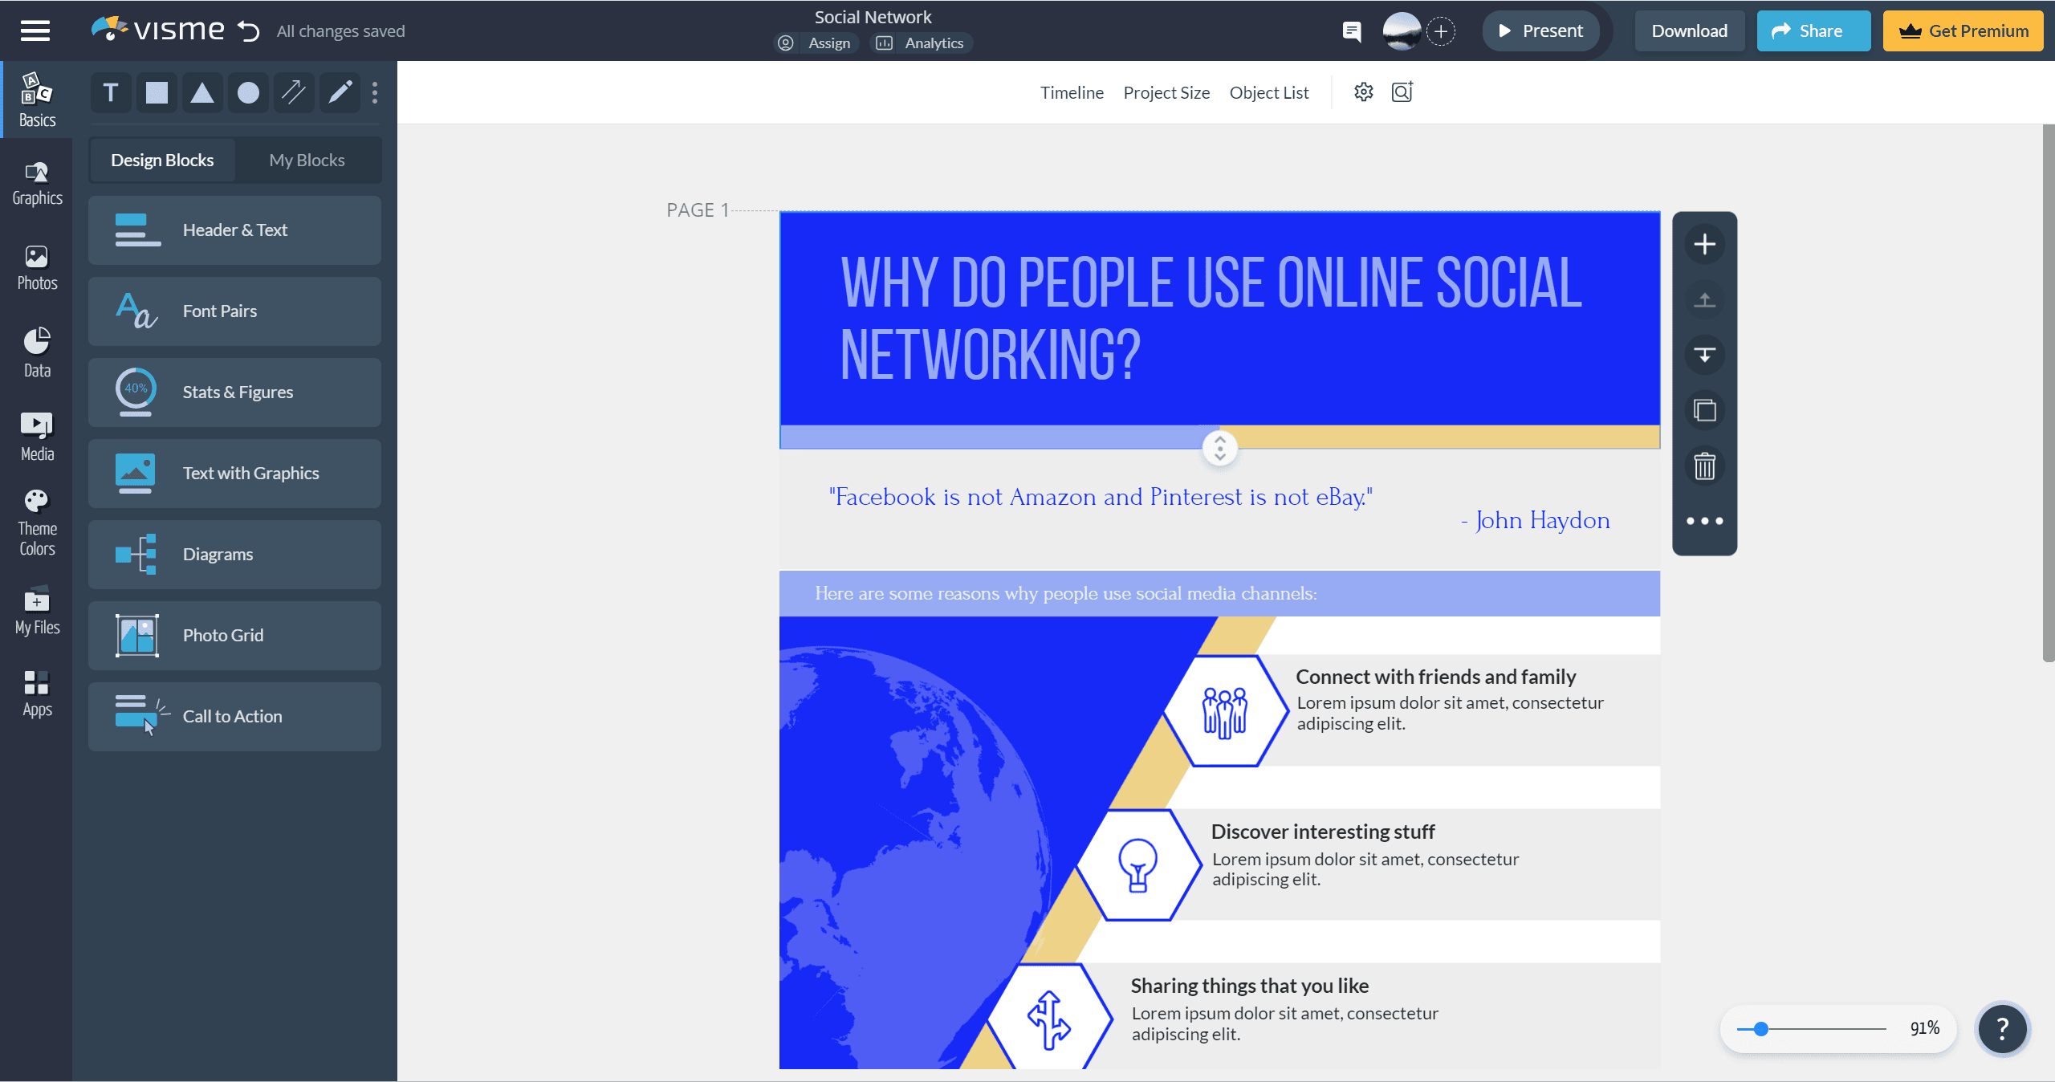Open Analytics
Screen dimensions: 2055x1082
921,43
